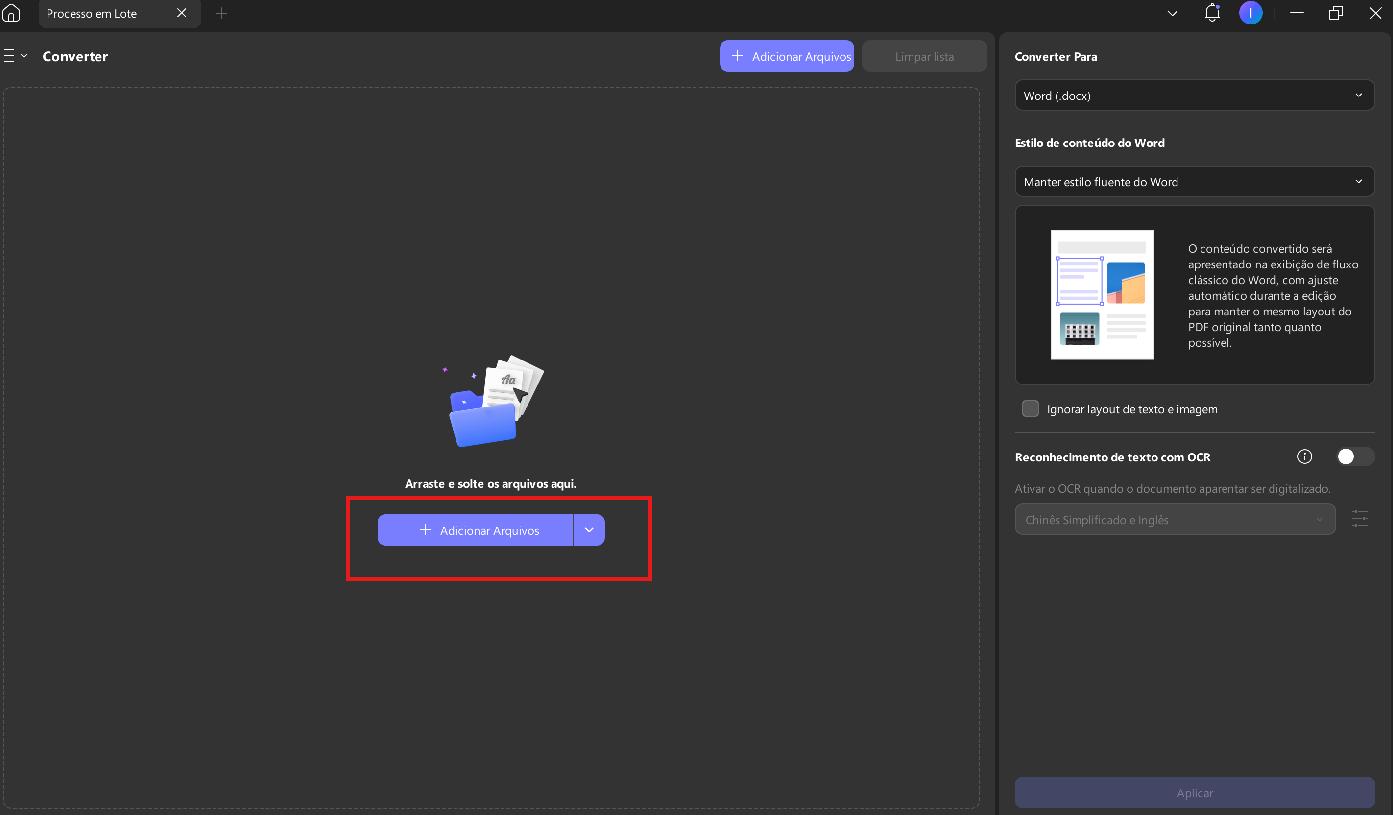Open the user profile avatar
Image resolution: width=1393 pixels, height=815 pixels.
point(1250,12)
